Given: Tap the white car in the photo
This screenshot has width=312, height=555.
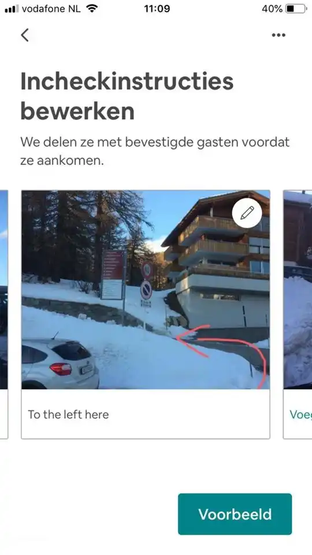Looking at the screenshot, I should [60, 364].
